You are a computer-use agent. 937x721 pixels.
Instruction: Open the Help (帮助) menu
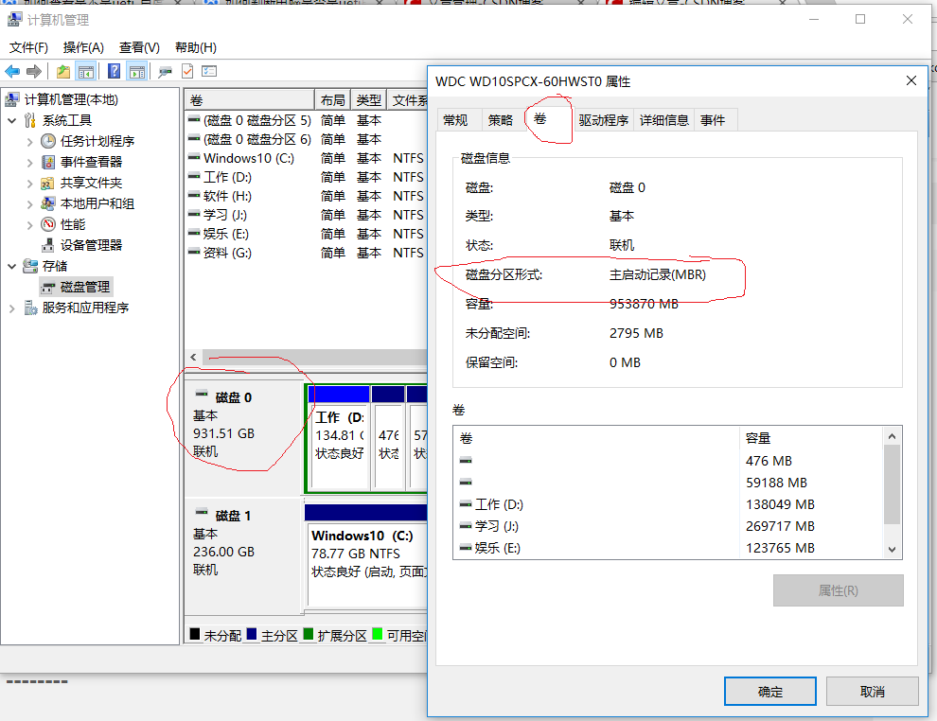pyautogui.click(x=195, y=47)
